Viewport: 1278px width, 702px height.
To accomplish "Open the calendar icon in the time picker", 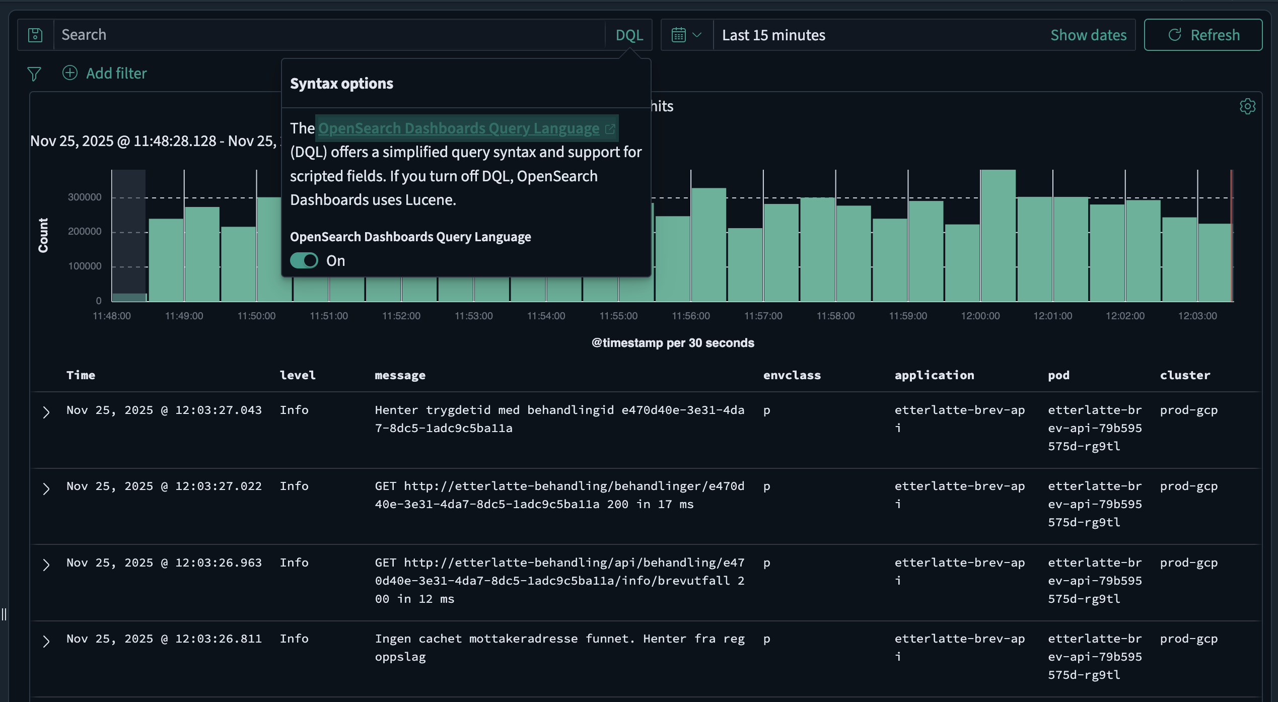I will (679, 34).
